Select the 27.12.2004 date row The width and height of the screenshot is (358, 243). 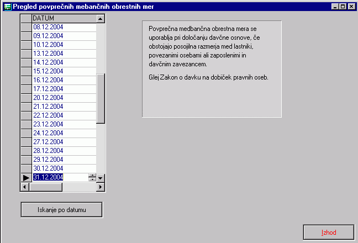64,142
